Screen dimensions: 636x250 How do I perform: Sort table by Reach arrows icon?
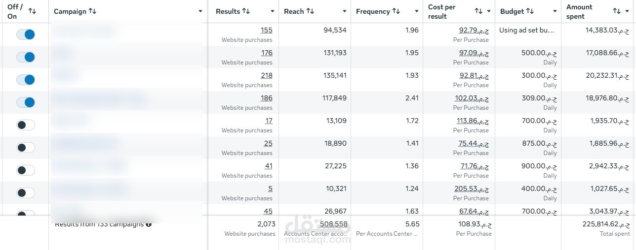tap(310, 11)
